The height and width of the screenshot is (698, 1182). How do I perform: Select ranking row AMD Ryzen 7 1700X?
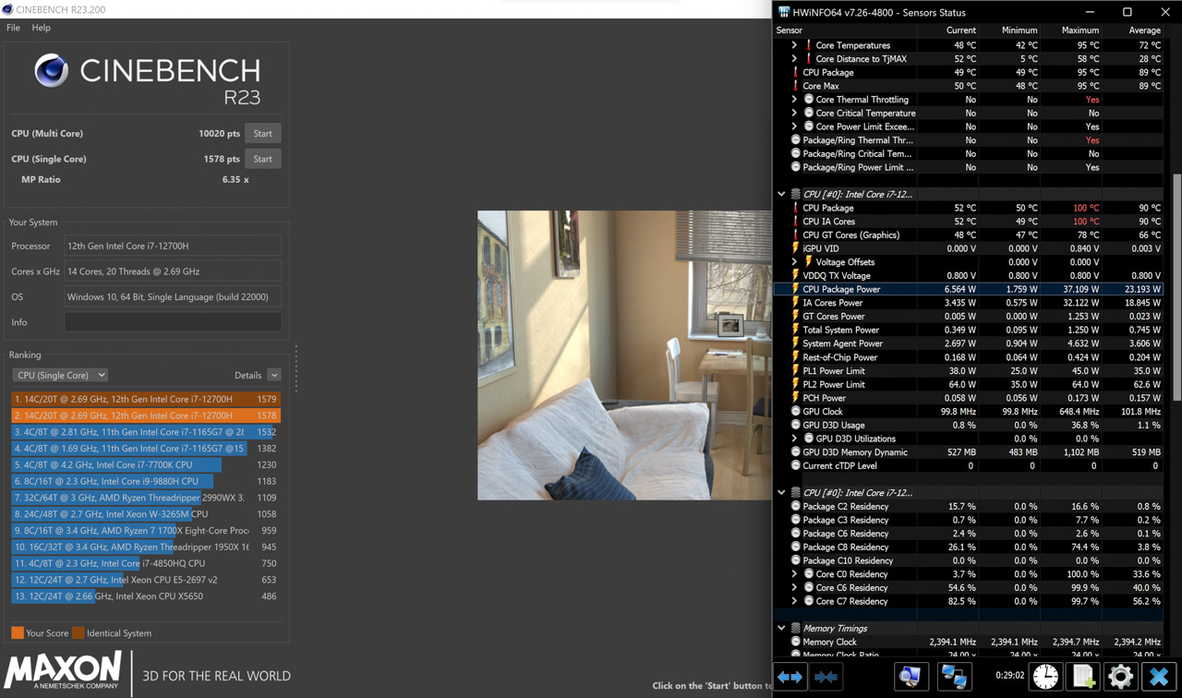[x=146, y=531]
